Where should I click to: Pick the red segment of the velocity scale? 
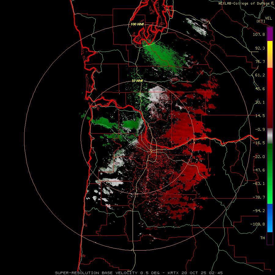pos(270,98)
